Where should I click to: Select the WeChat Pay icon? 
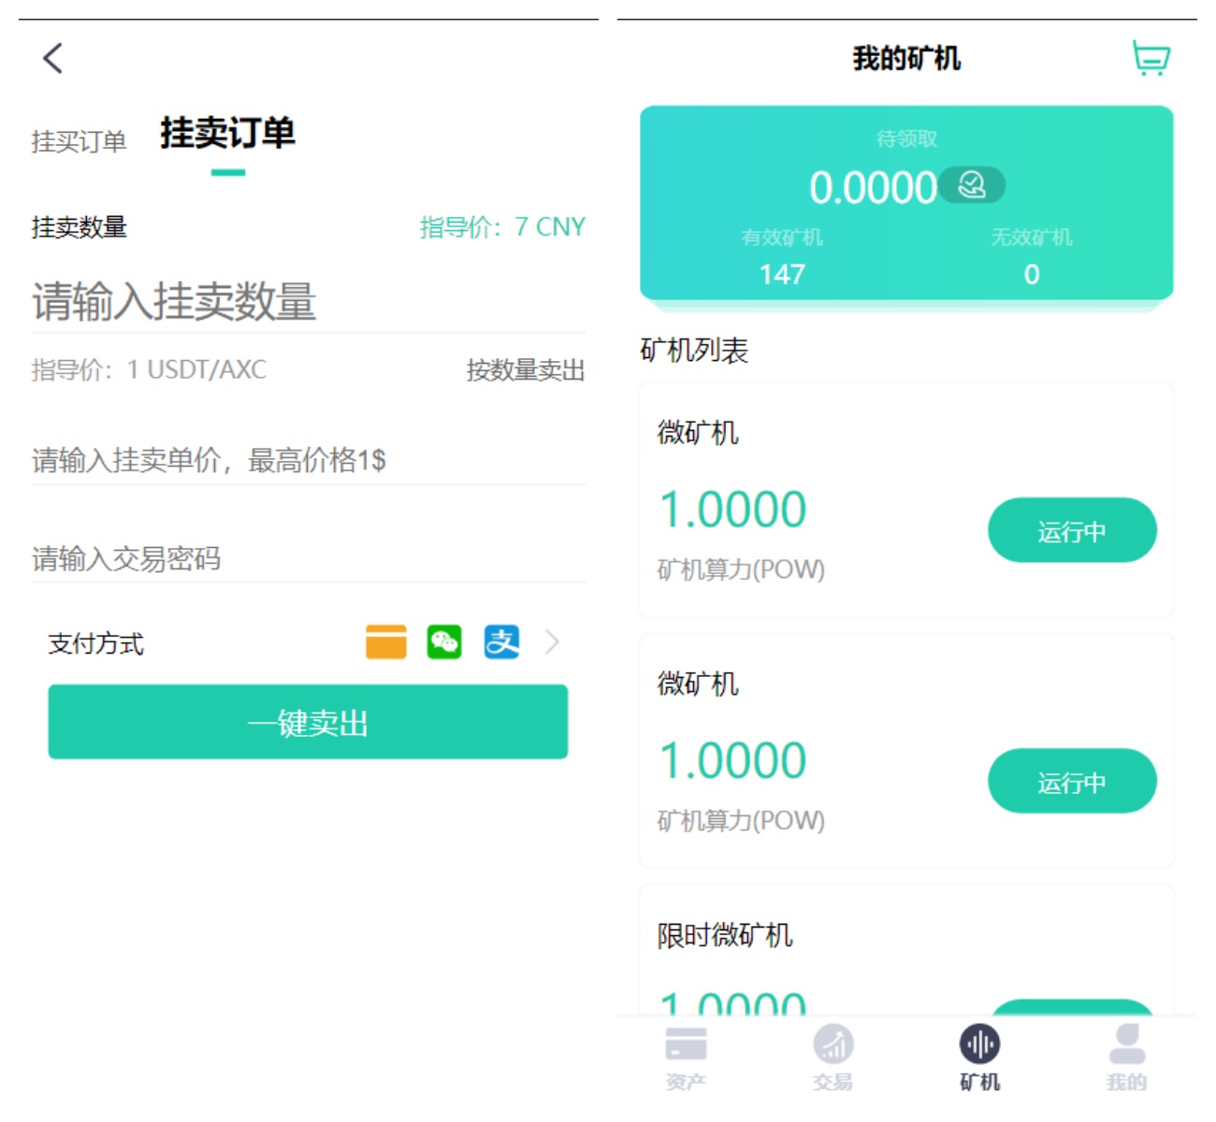tap(444, 642)
